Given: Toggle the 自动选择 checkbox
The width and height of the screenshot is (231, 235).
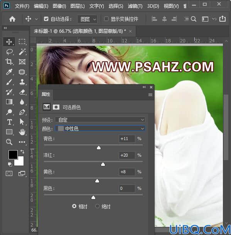Looking at the screenshot, I should tap(46, 19).
